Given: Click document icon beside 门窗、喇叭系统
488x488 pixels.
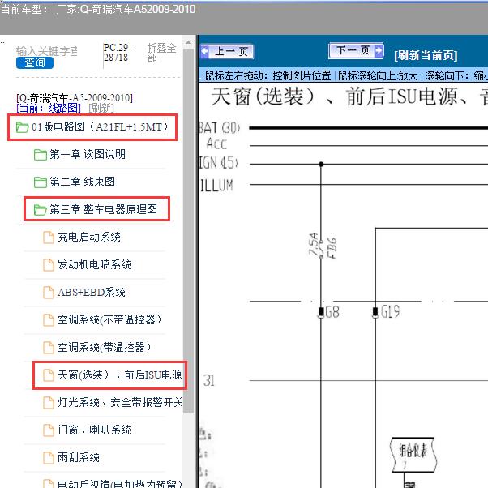Looking at the screenshot, I should coord(49,430).
